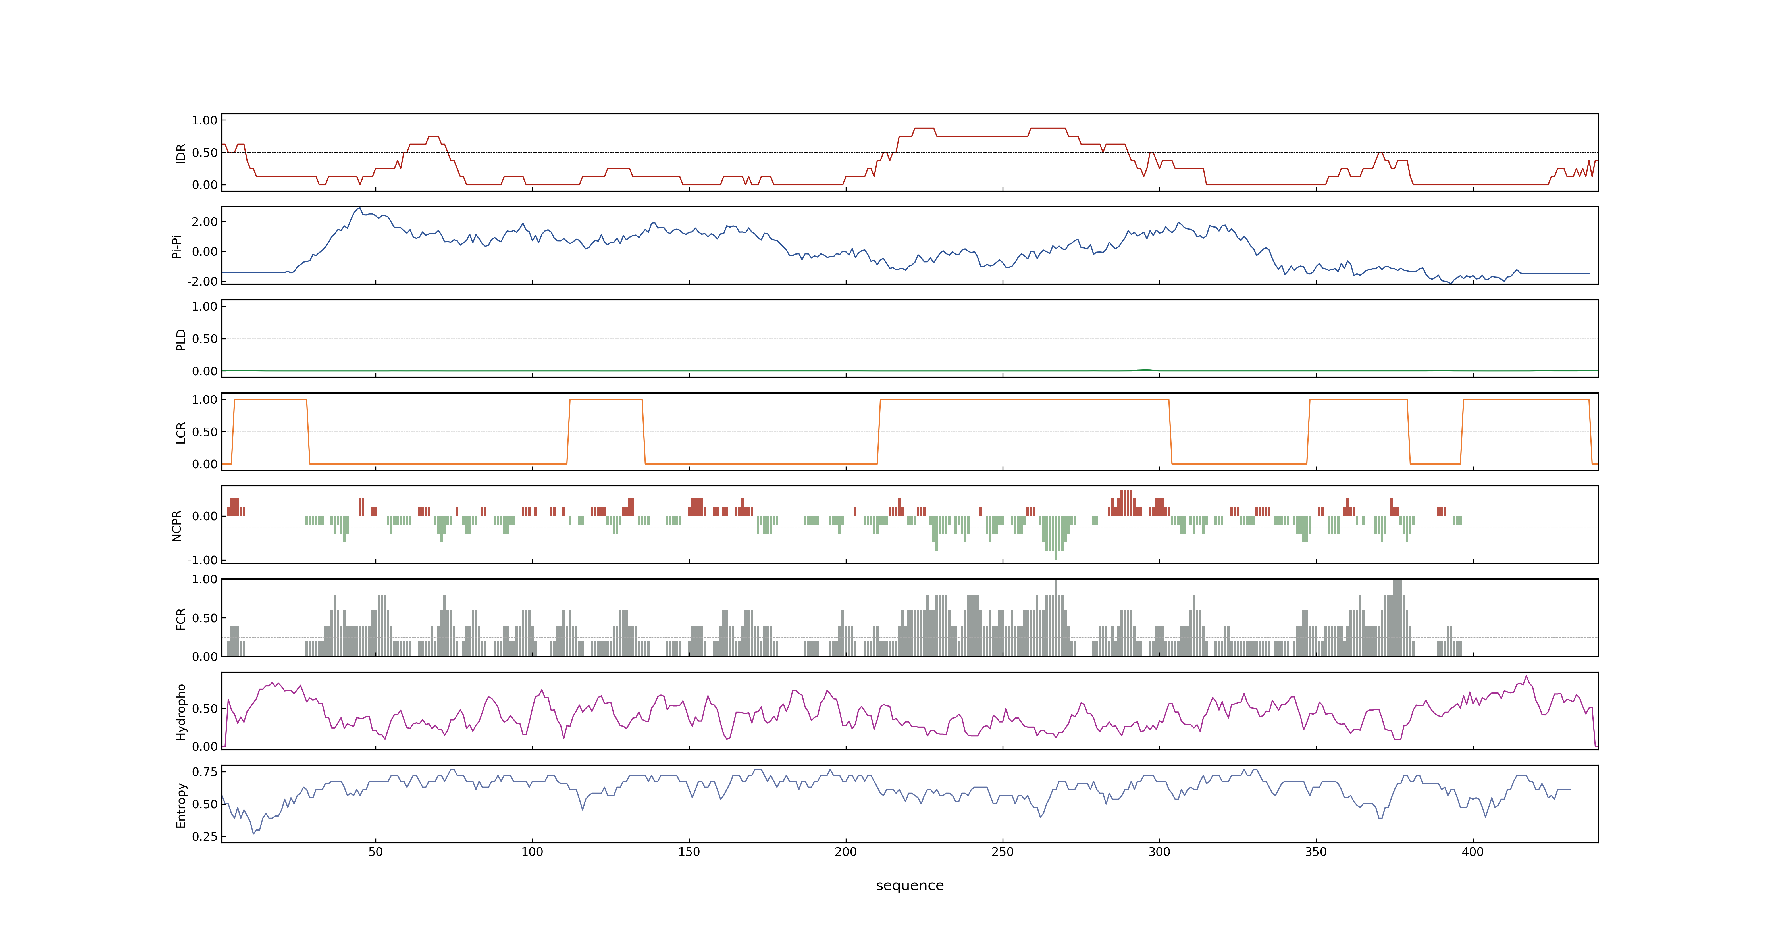Select the "IDR" y-axis label

tap(181, 153)
